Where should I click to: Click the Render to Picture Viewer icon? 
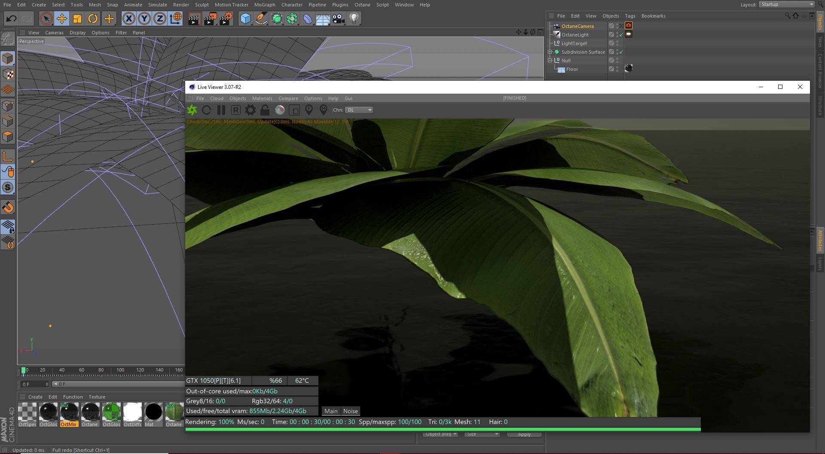point(210,18)
